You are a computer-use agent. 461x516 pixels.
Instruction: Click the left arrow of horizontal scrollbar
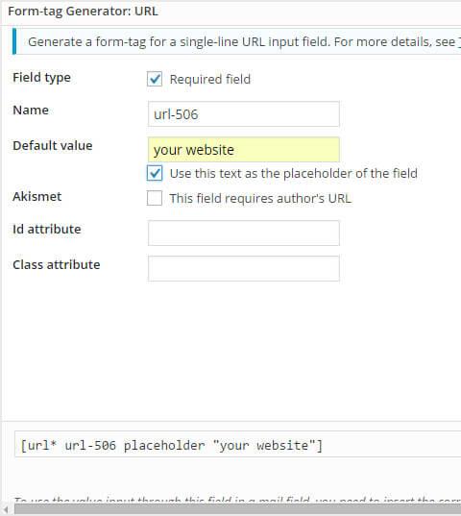pyautogui.click(x=5, y=509)
